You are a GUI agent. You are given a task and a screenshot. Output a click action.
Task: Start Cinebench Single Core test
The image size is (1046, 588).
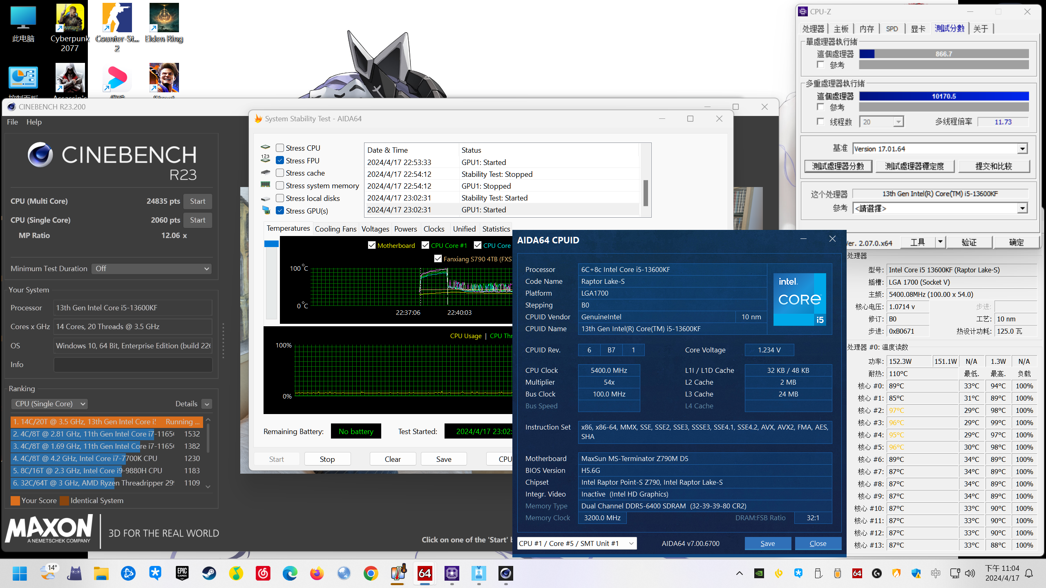point(198,220)
